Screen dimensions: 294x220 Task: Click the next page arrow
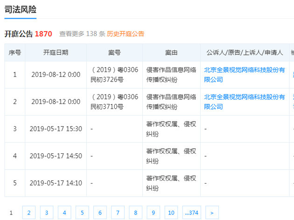[x=212, y=213]
